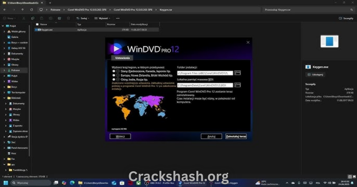
Task: Collapse the Biblioteki tree node
Action: point(4,98)
